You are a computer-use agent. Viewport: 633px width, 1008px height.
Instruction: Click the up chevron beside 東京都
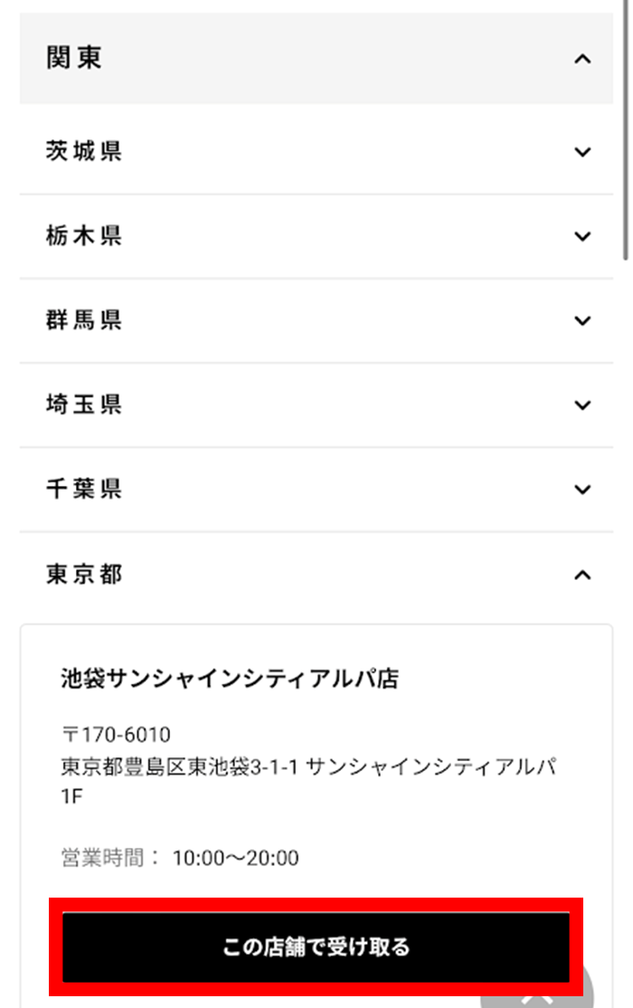point(582,575)
